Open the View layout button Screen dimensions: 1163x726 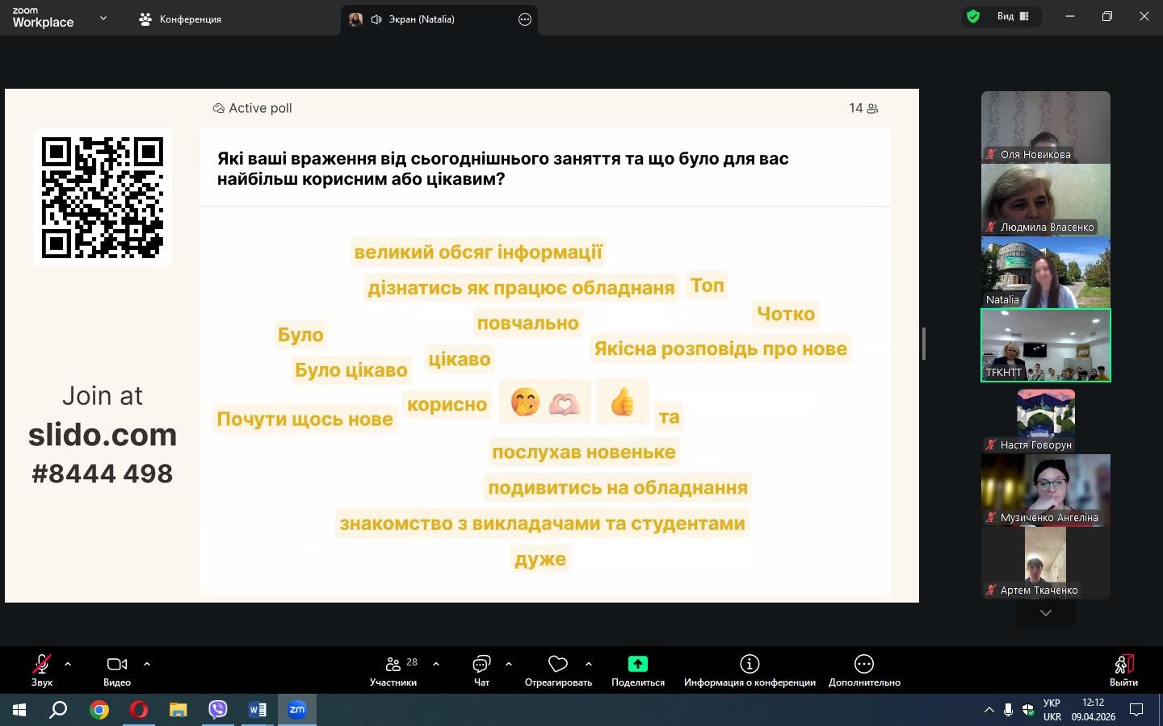pyautogui.click(x=1012, y=16)
